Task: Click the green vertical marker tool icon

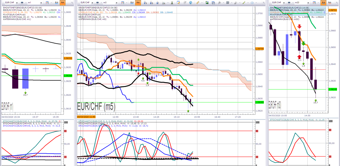Action: click(x=172, y=2)
